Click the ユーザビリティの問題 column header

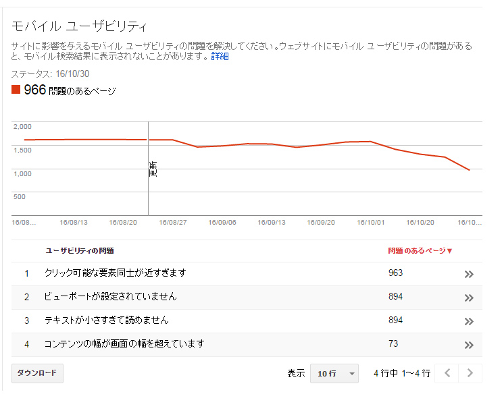[80, 251]
